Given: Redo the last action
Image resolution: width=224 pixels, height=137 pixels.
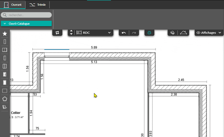Looking at the screenshot, I should pos(134,33).
